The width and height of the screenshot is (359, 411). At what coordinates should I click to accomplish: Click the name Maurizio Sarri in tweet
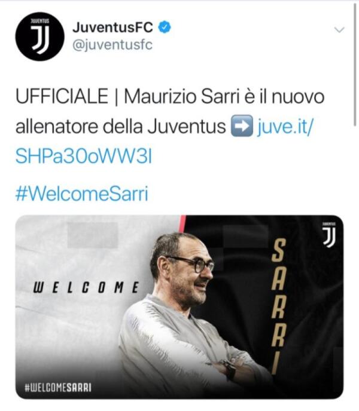[x=181, y=96]
